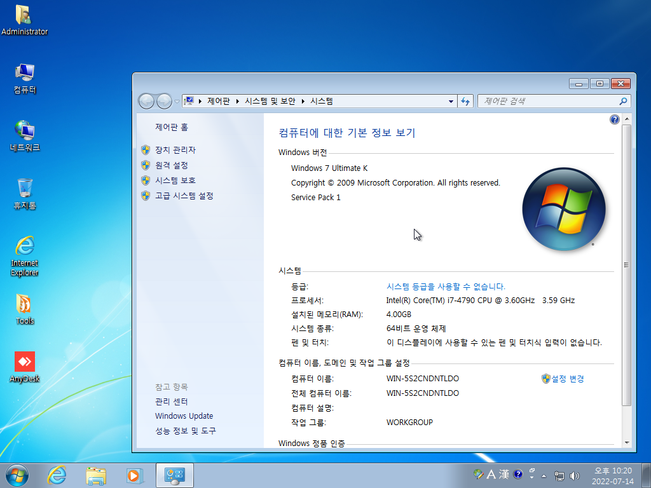
Task: Click the 'Service Pack 1' text
Action: [x=315, y=197]
